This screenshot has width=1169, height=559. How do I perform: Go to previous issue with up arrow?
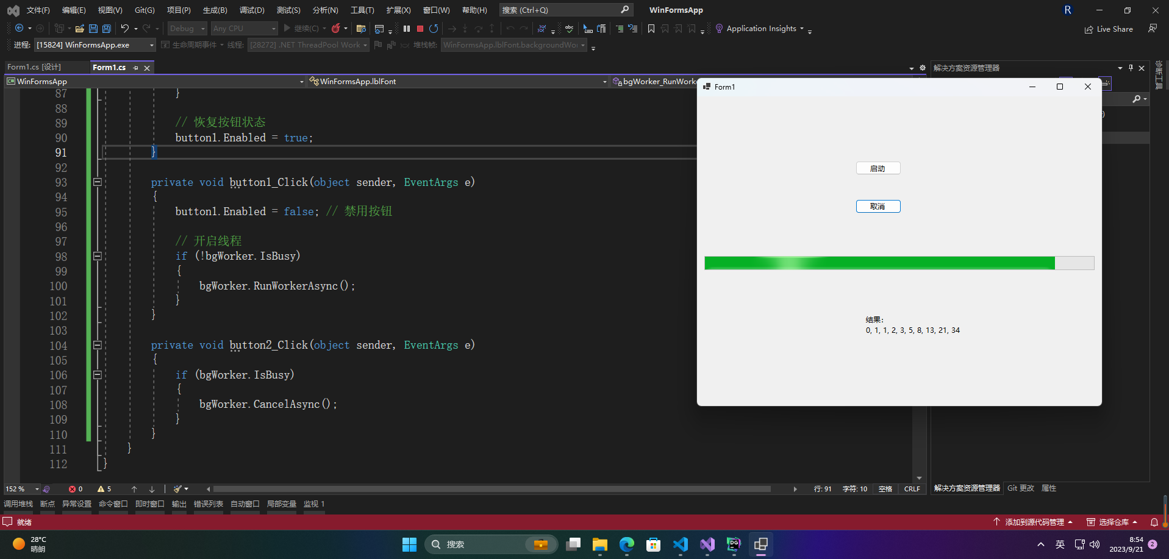click(134, 489)
